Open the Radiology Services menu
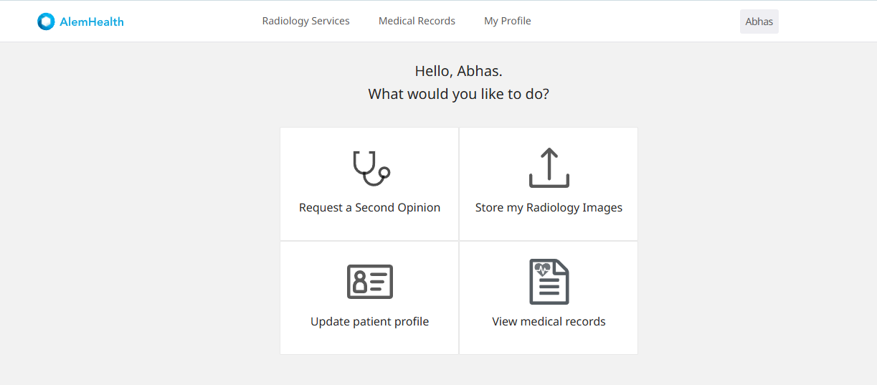Screen dimensions: 877x385 point(306,21)
